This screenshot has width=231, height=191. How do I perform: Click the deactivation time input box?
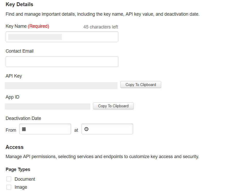[x=107, y=129]
